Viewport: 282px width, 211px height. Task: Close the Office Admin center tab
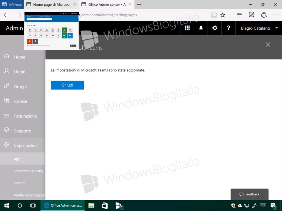coord(130,4)
